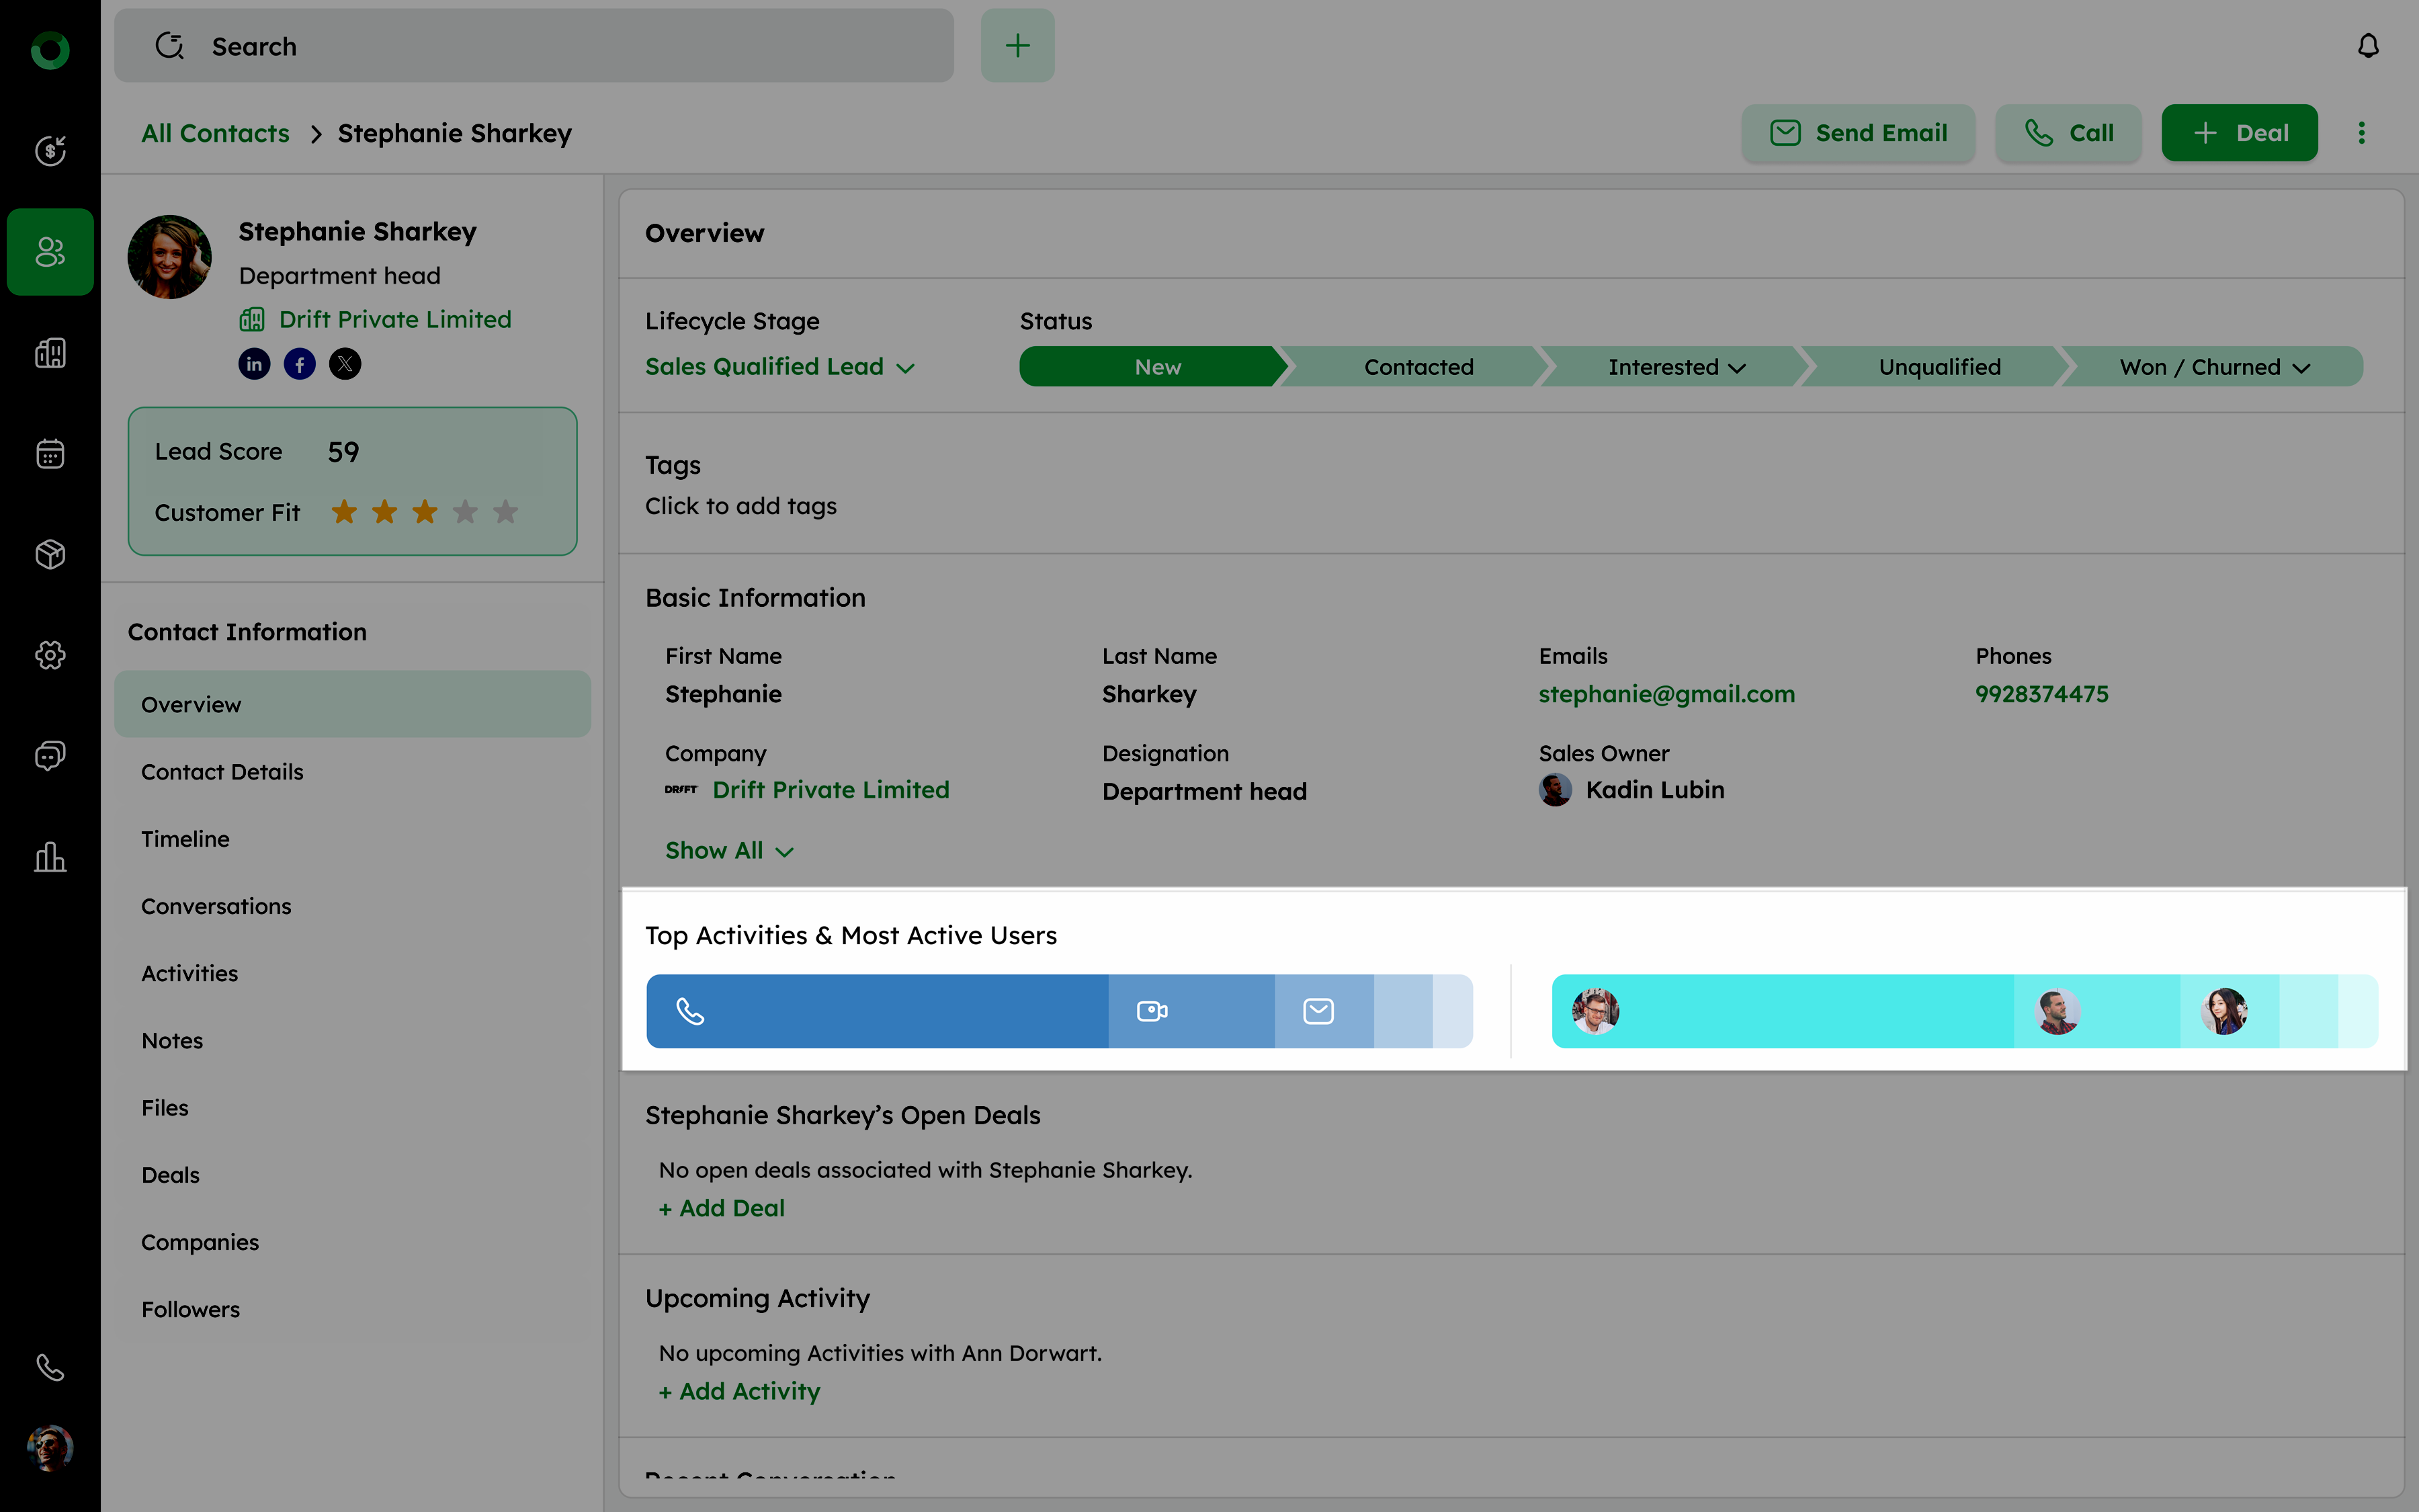Expand the Sales Qualified Lead dropdown
This screenshot has height=1512, width=2419.
tap(779, 367)
